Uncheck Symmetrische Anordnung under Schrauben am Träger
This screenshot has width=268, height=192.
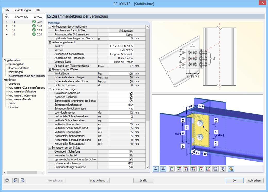(131, 101)
